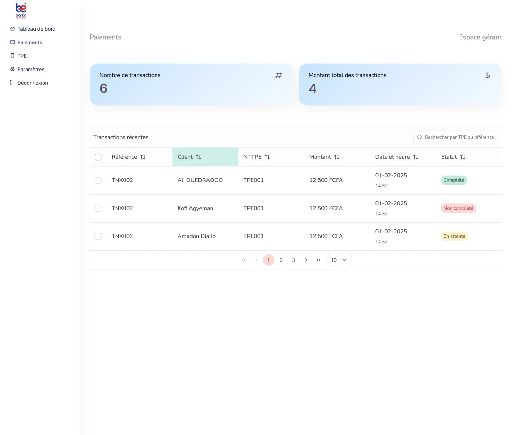Click TNX002 in Ali OUEDRAOGO's row
The height and width of the screenshot is (435, 512).
[x=122, y=180]
